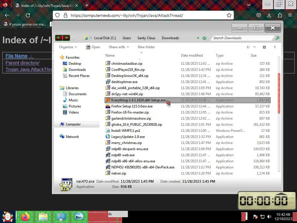Open Firefox from the taskbar
This screenshot has width=297, height=223.
[x=25, y=217]
